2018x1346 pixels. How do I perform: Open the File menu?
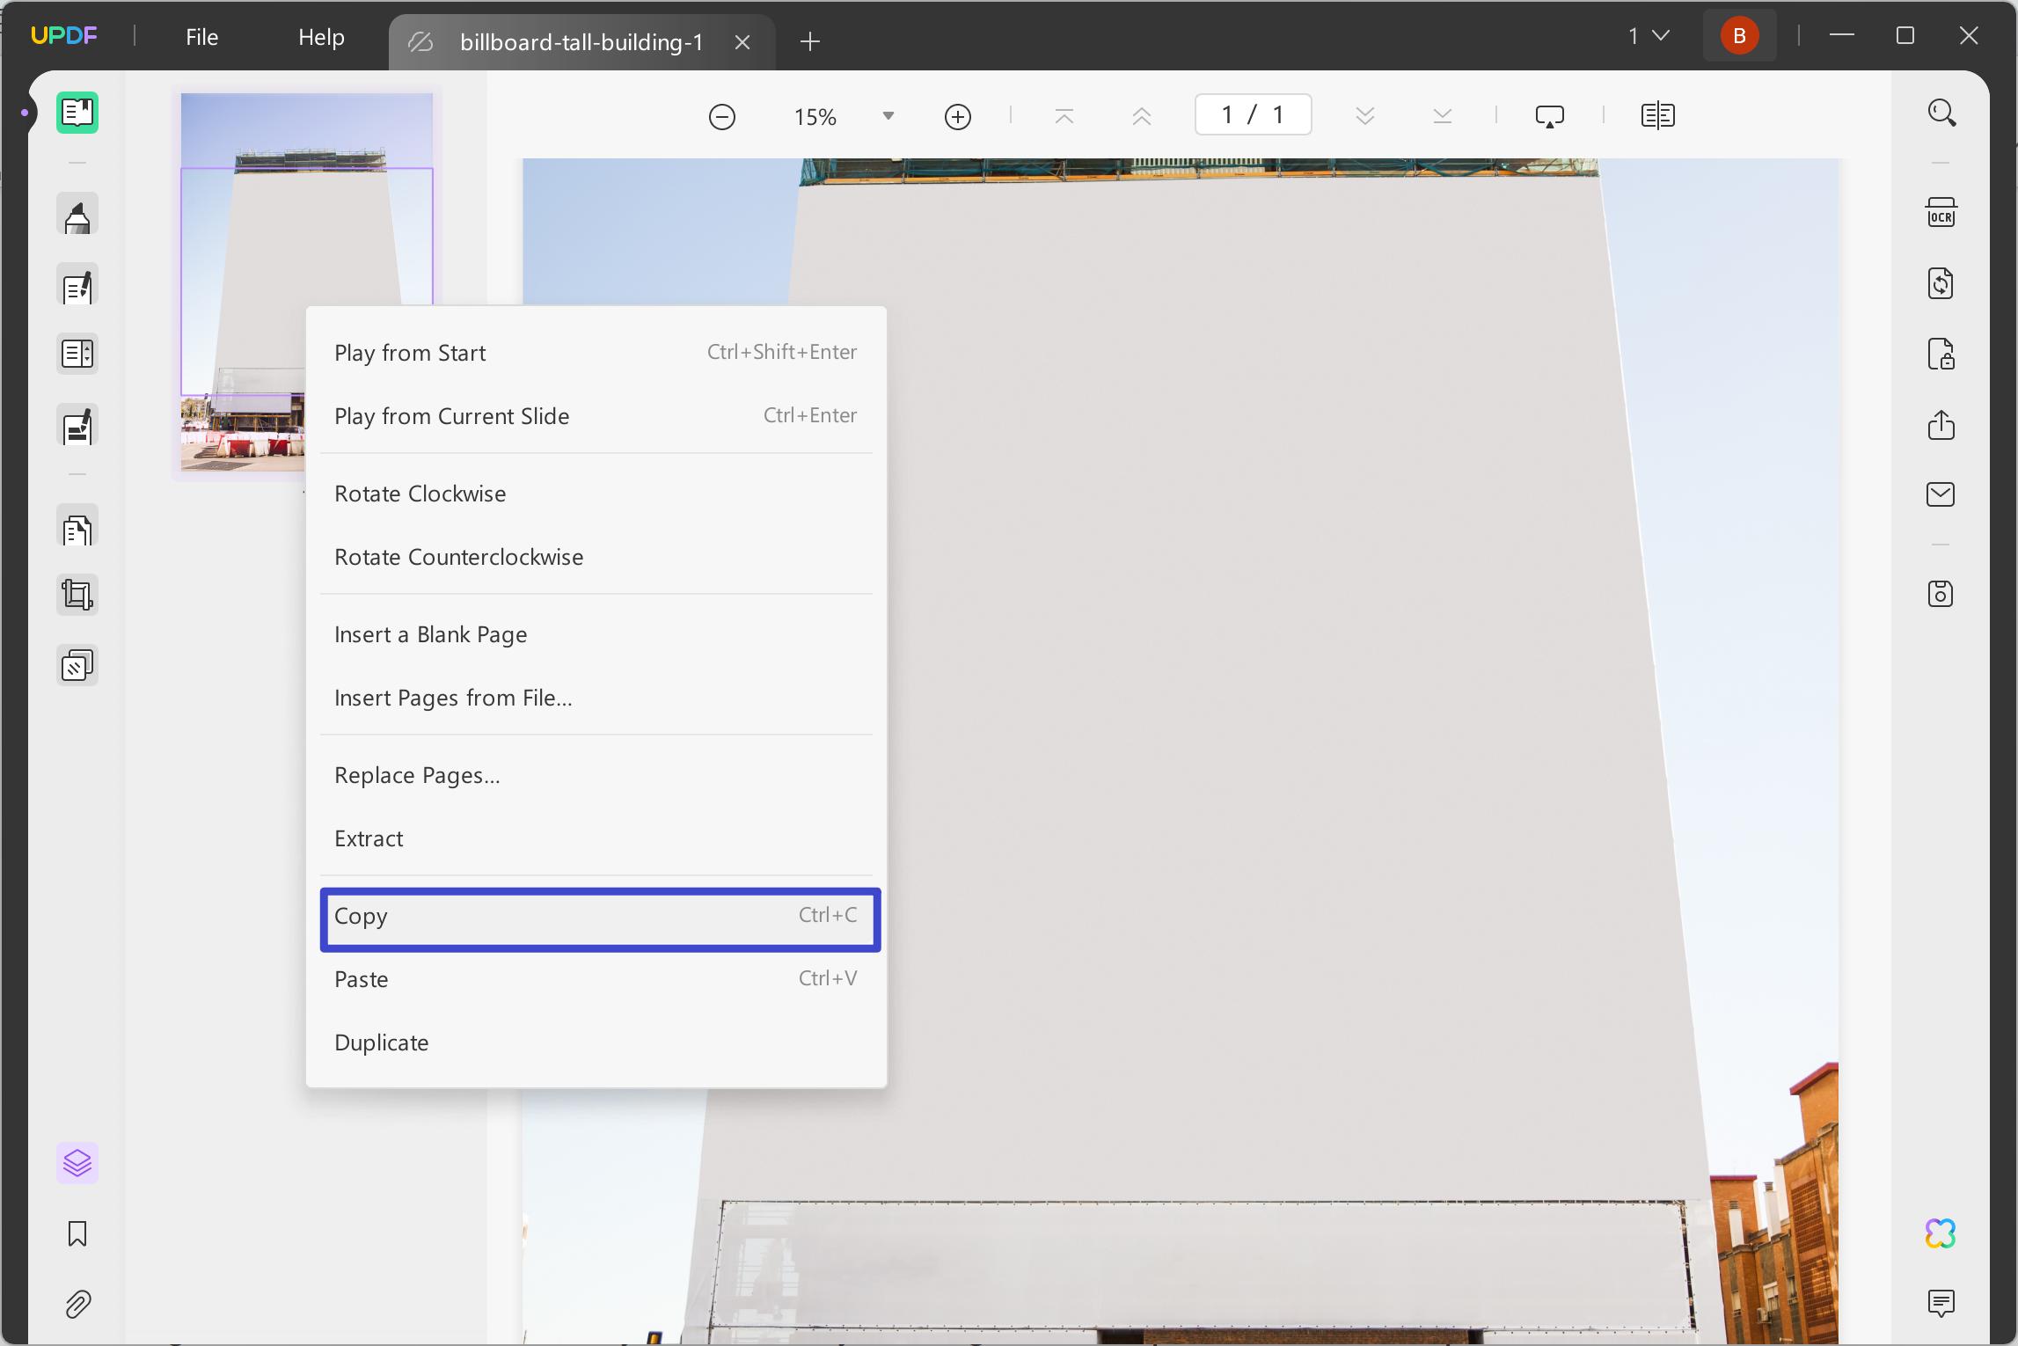(201, 36)
